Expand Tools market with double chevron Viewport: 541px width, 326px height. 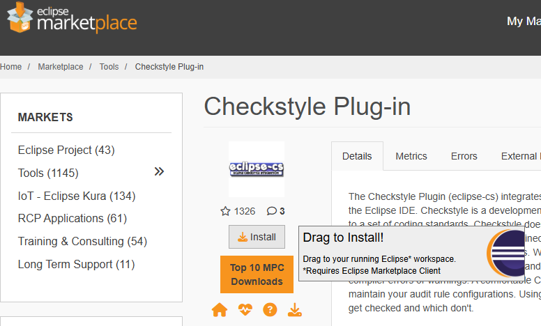(x=159, y=171)
